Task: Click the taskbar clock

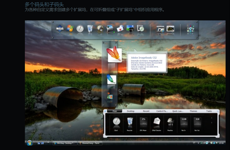Action: [221, 143]
